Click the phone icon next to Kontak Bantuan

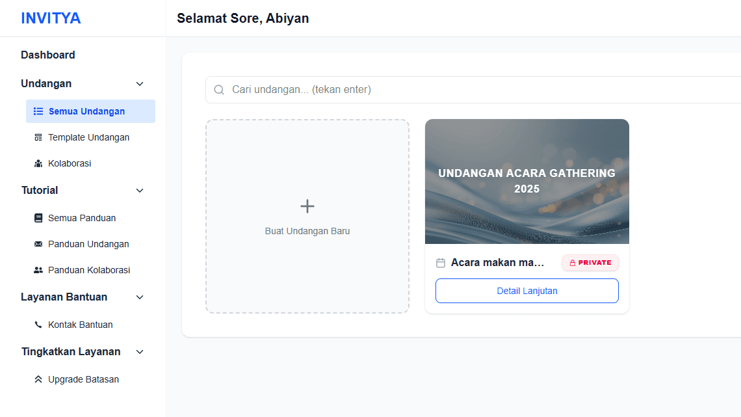click(38, 325)
